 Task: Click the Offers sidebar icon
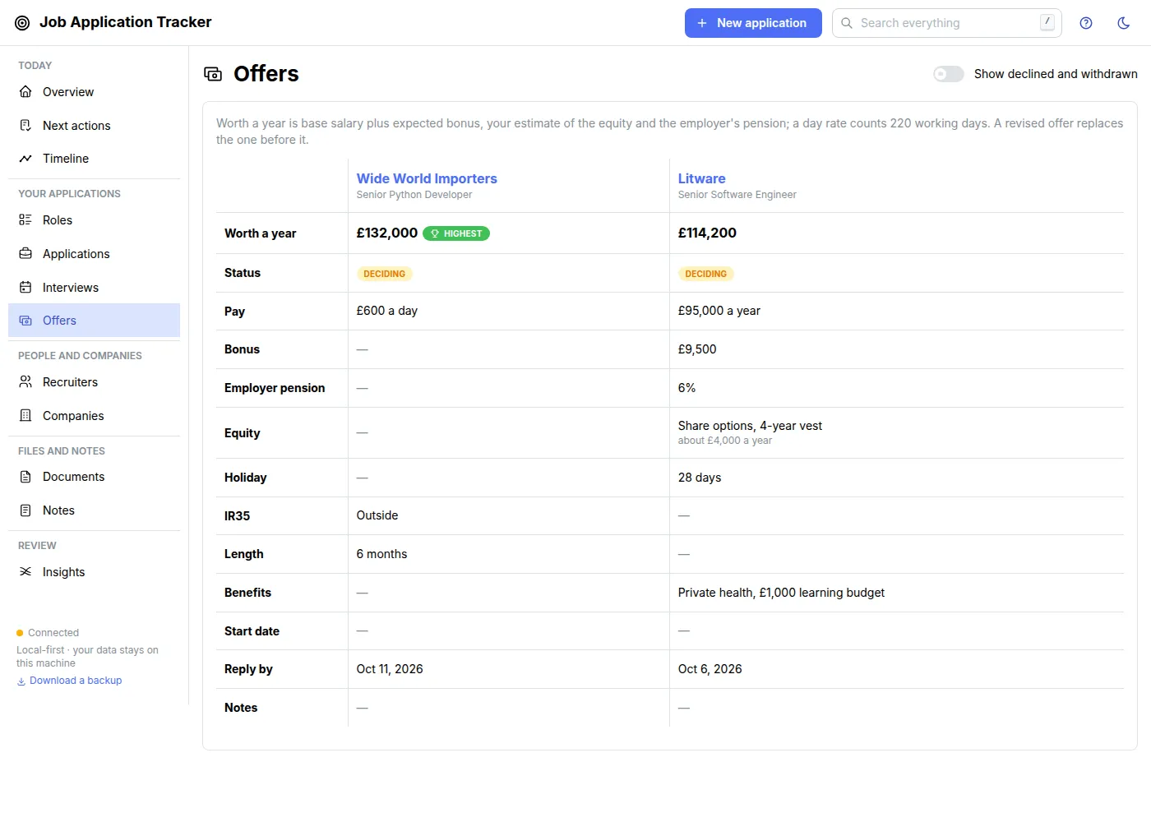(x=25, y=321)
